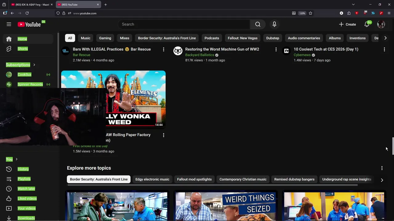394x221 pixels.
Task: Select the Gaming filter chip
Action: 105,38
